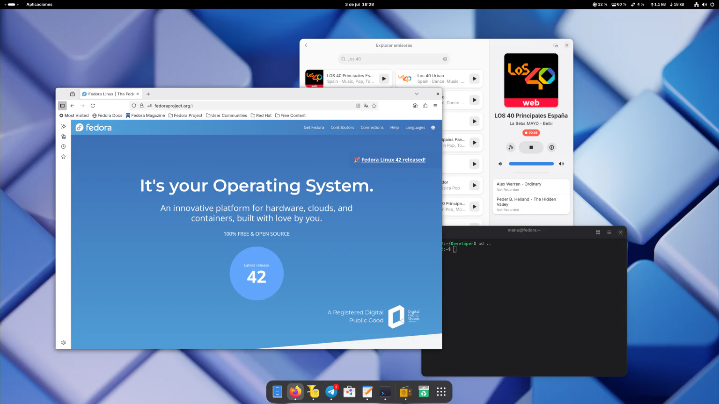Image resolution: width=719 pixels, height=404 pixels.
Task: Open Most Visited bookmarks
Action: pos(74,115)
